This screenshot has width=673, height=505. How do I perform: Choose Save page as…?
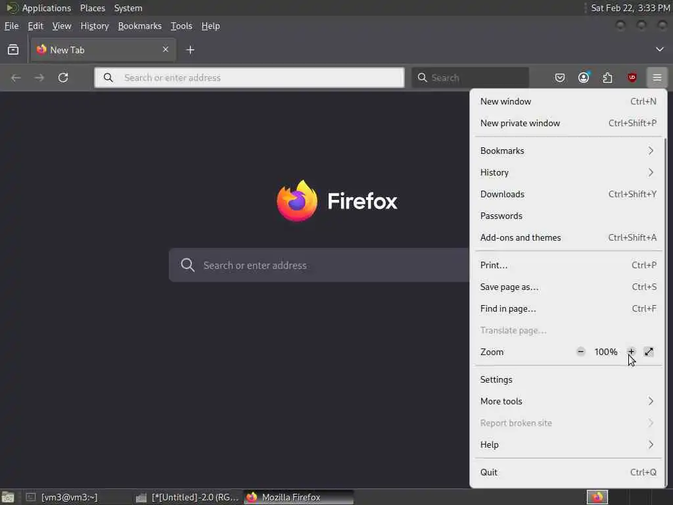point(569,287)
